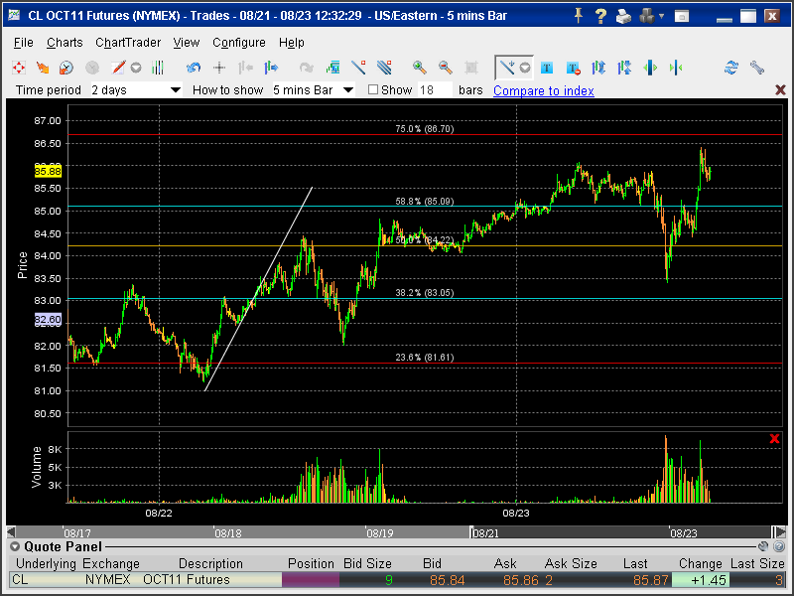This screenshot has height=596, width=794.
Task: Click the Last price 85.87
Action: coord(651,580)
